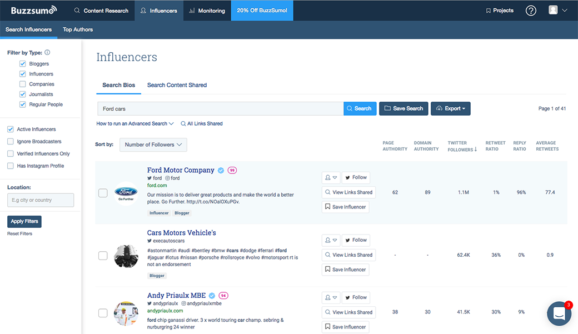Open the Number of Followers sort dropdown
Viewport: 578px width, 334px height.
tap(153, 144)
